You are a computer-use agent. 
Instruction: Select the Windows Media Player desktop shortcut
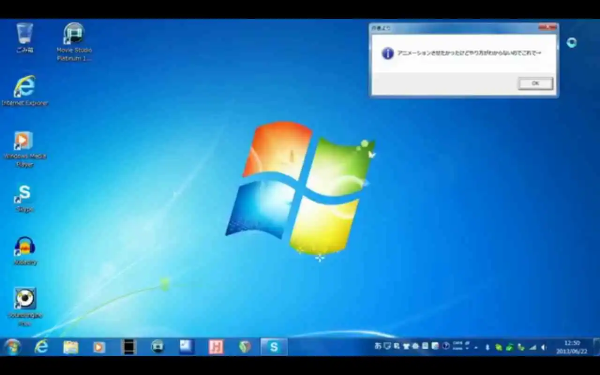tap(25, 149)
